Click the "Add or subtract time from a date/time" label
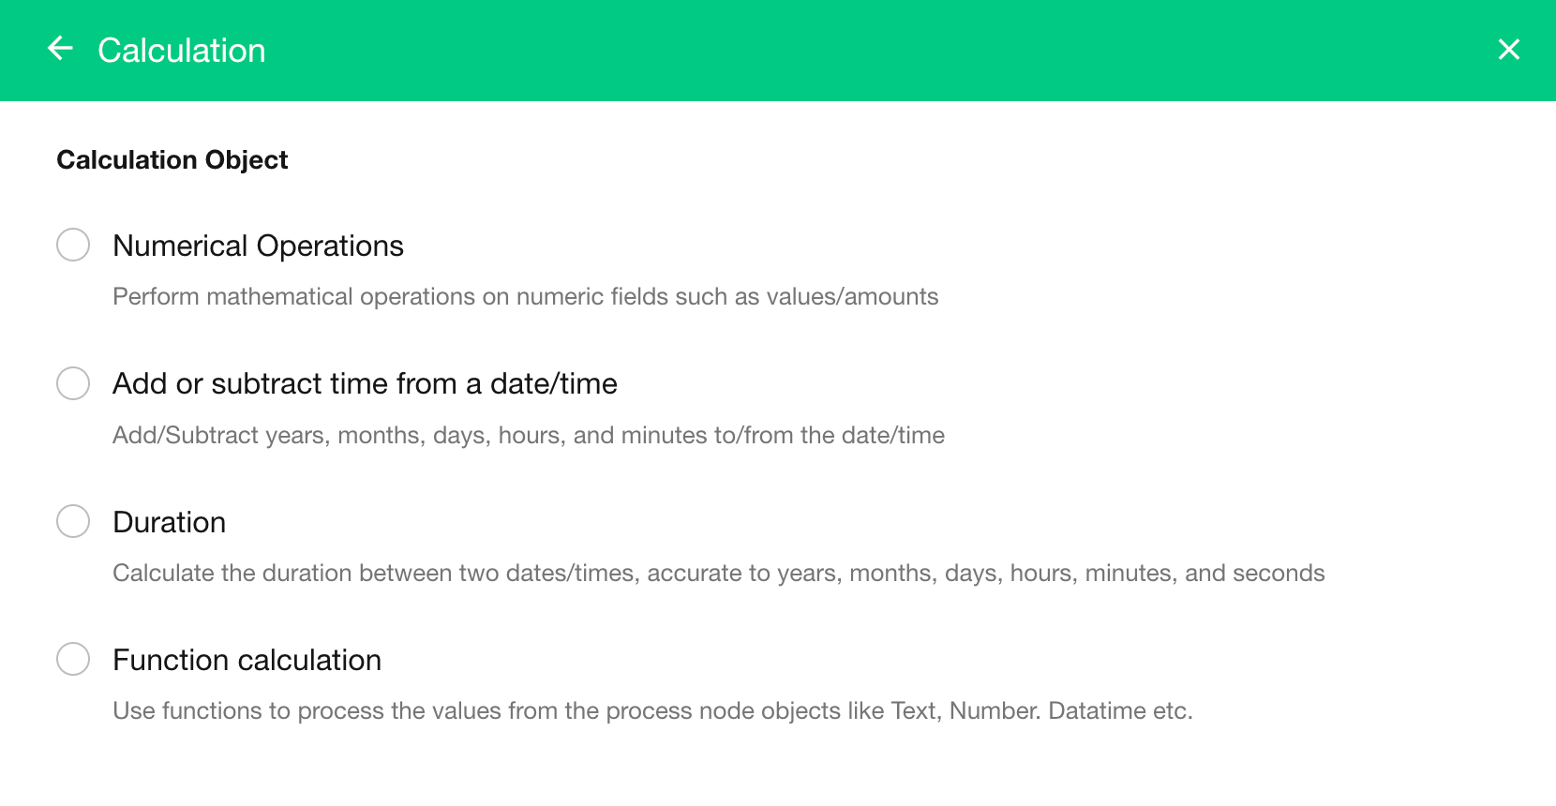 (365, 384)
